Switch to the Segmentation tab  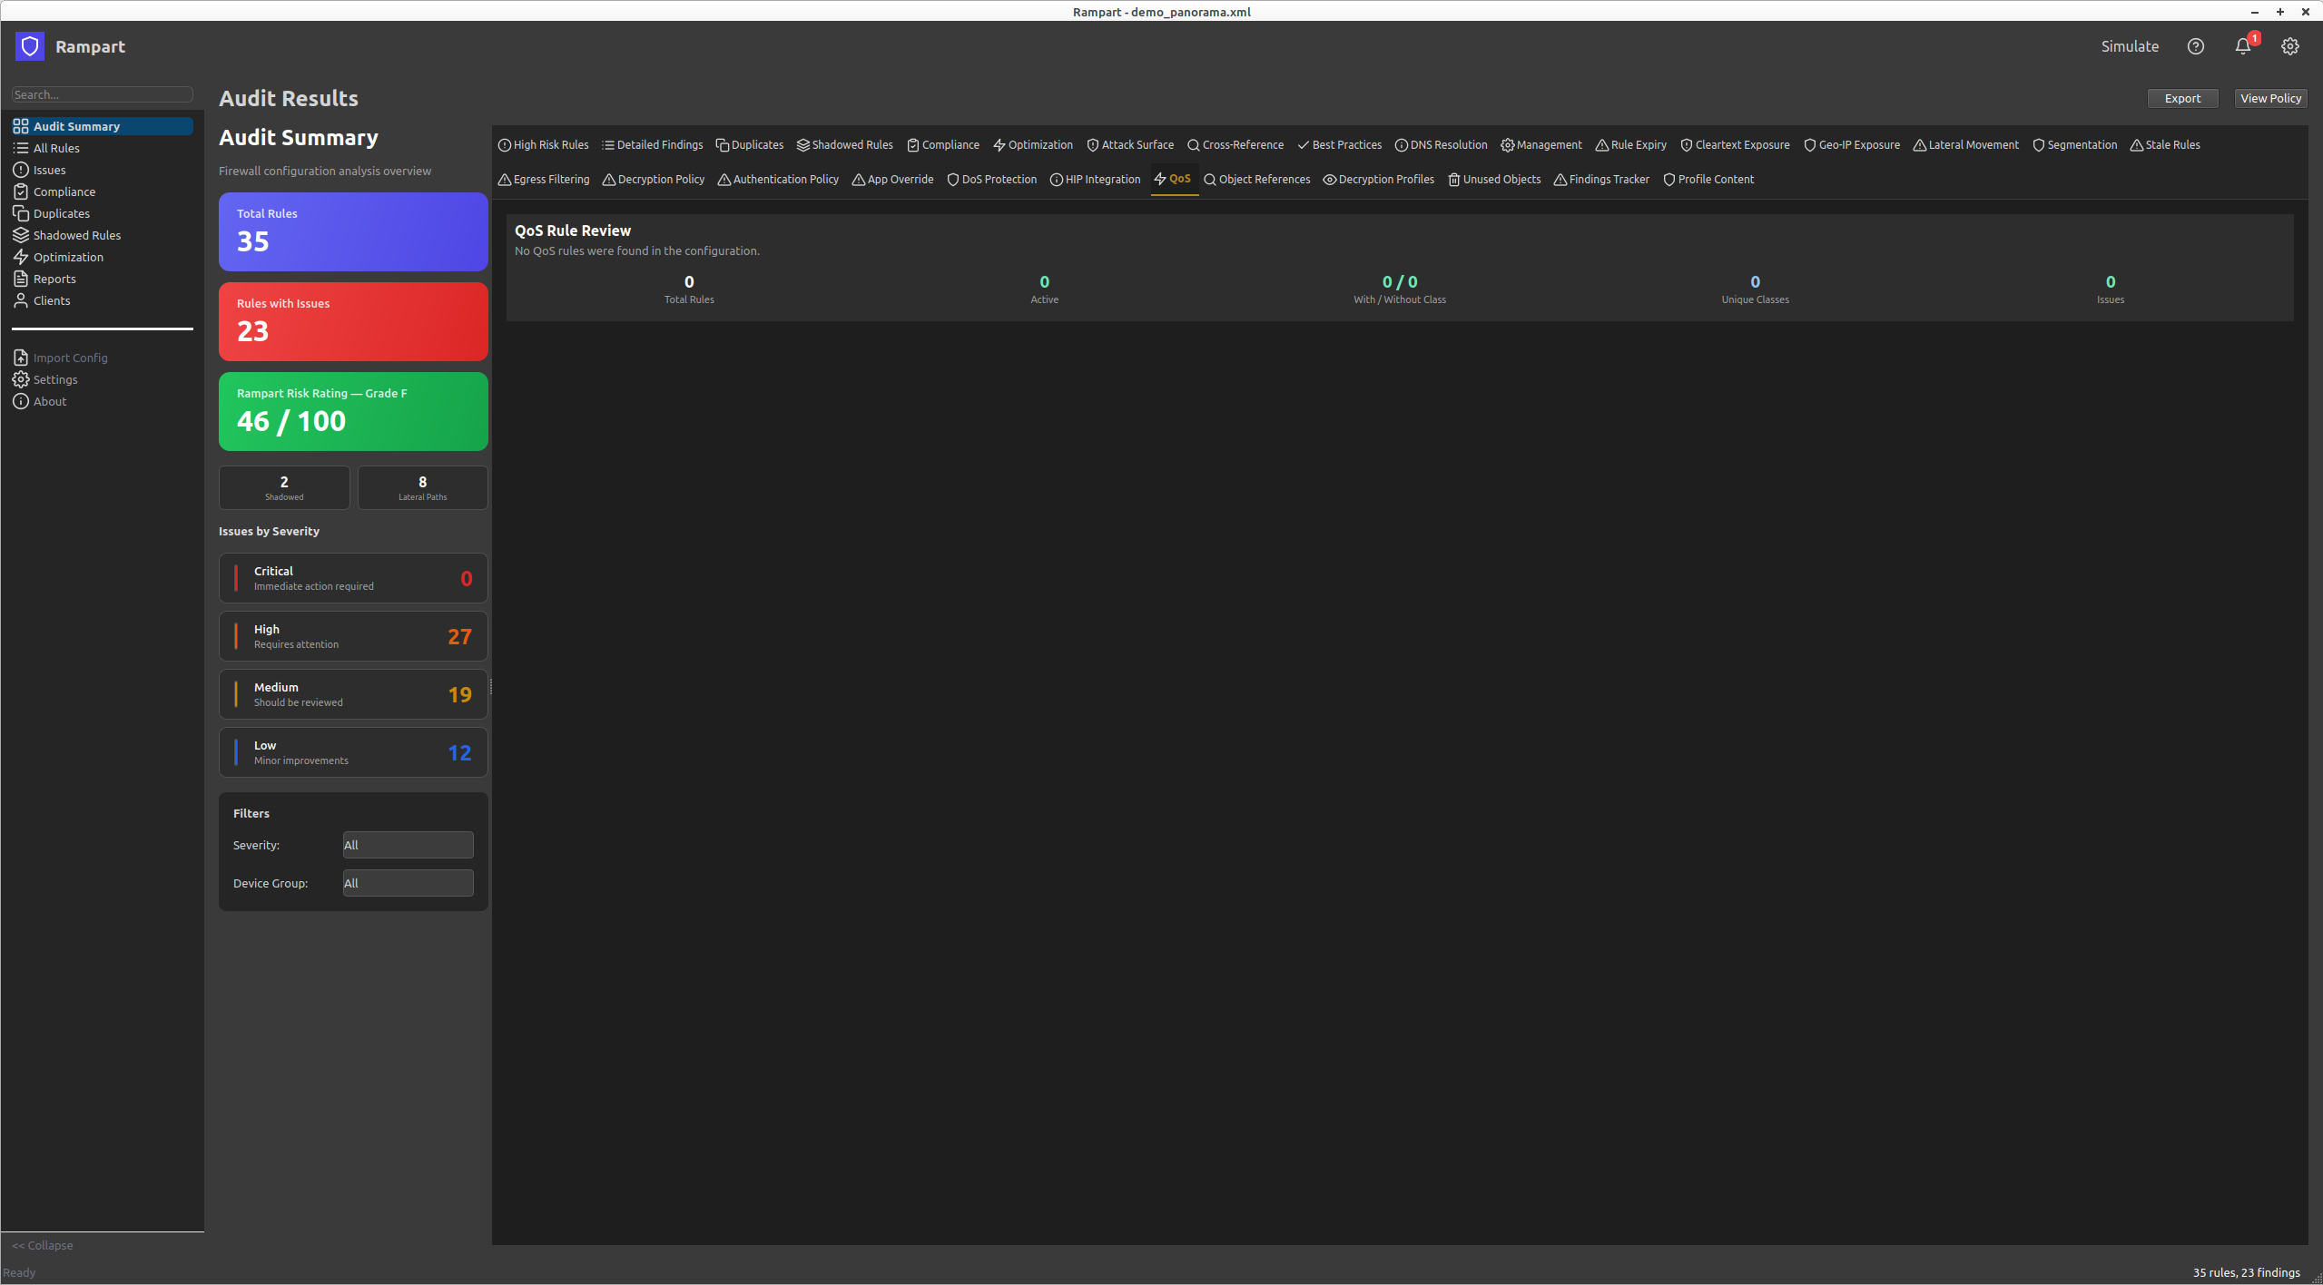2075,145
